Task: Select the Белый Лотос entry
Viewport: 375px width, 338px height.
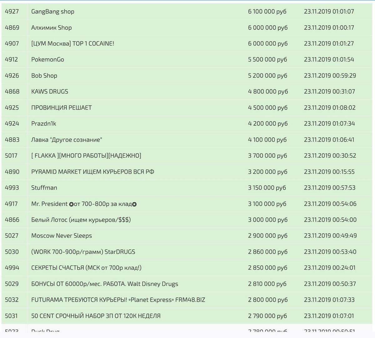Action: click(81, 220)
